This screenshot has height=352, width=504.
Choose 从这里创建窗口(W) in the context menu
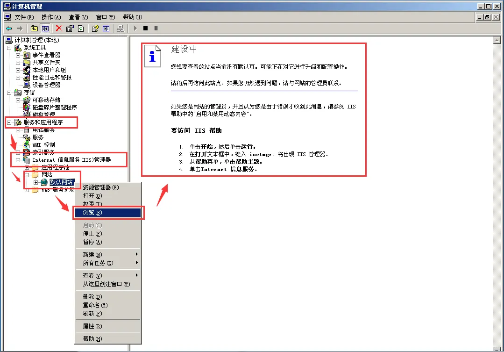click(108, 284)
